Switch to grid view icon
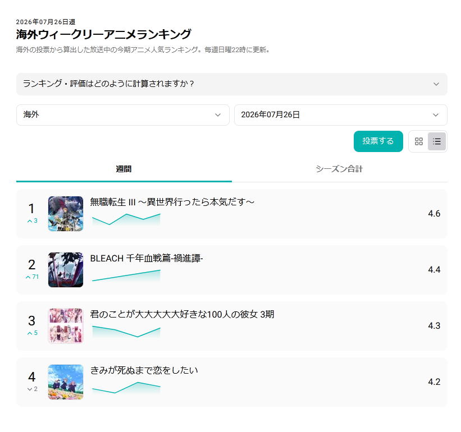 tap(419, 141)
